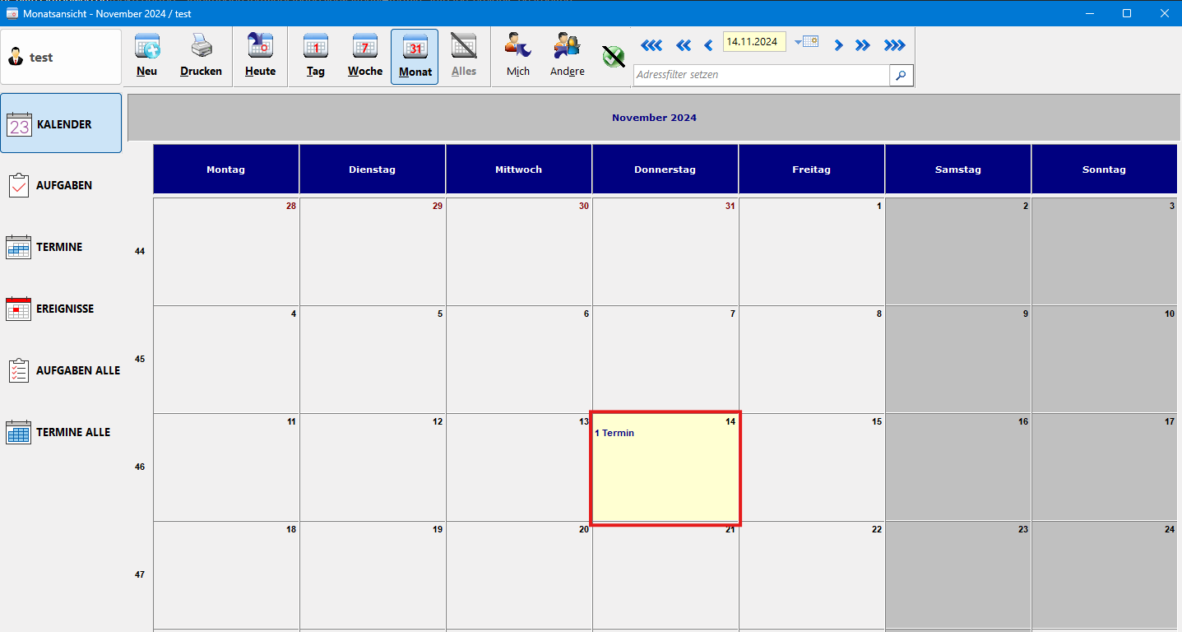Viewport: 1182px width, 632px height.
Task: Go to next day with single right arrow
Action: (x=838, y=45)
